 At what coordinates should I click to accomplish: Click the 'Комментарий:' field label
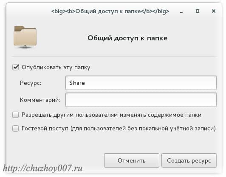click(40, 100)
